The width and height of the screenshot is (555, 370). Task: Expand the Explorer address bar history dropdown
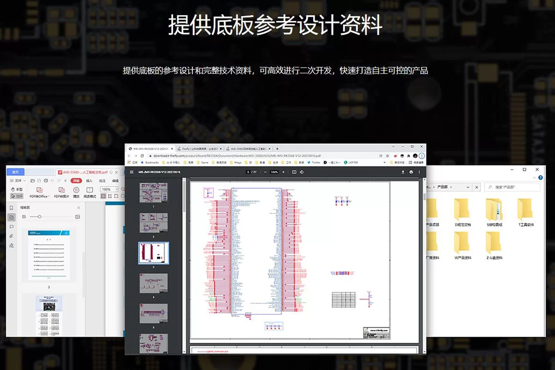468,187
